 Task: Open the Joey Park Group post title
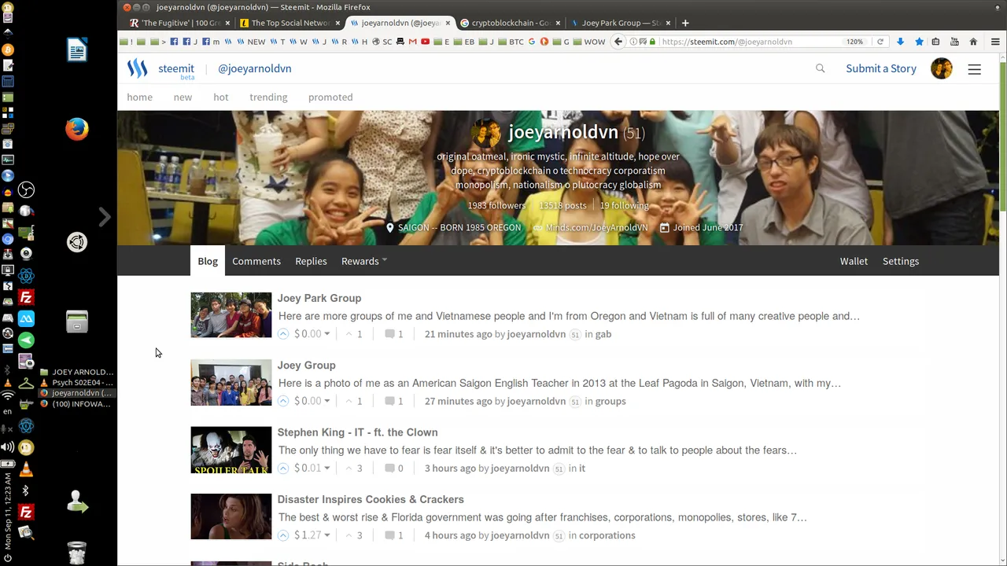[319, 298]
